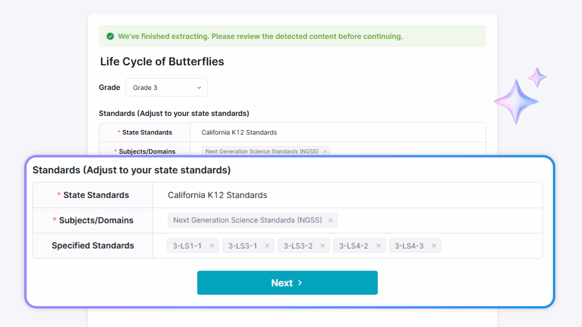Click the Grade dropdown chevron arrow

click(199, 88)
